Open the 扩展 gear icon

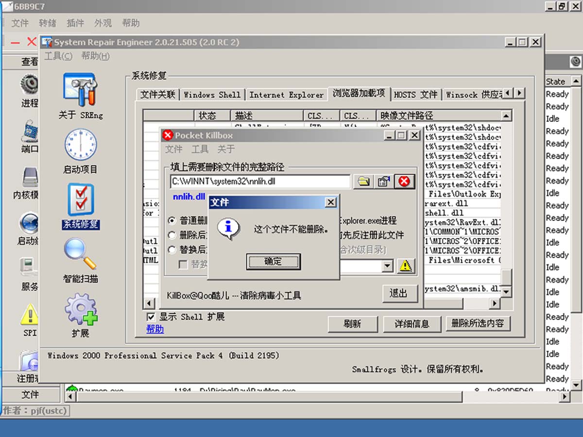point(81,309)
